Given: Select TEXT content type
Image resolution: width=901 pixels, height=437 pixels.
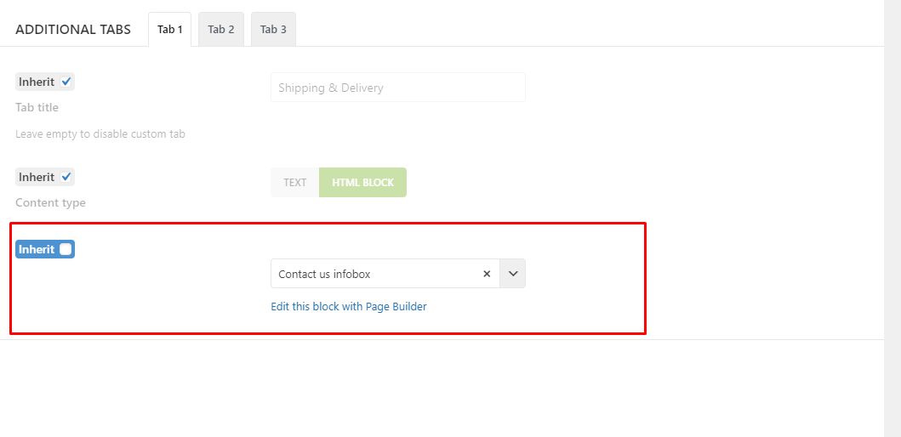Looking at the screenshot, I should click(294, 183).
